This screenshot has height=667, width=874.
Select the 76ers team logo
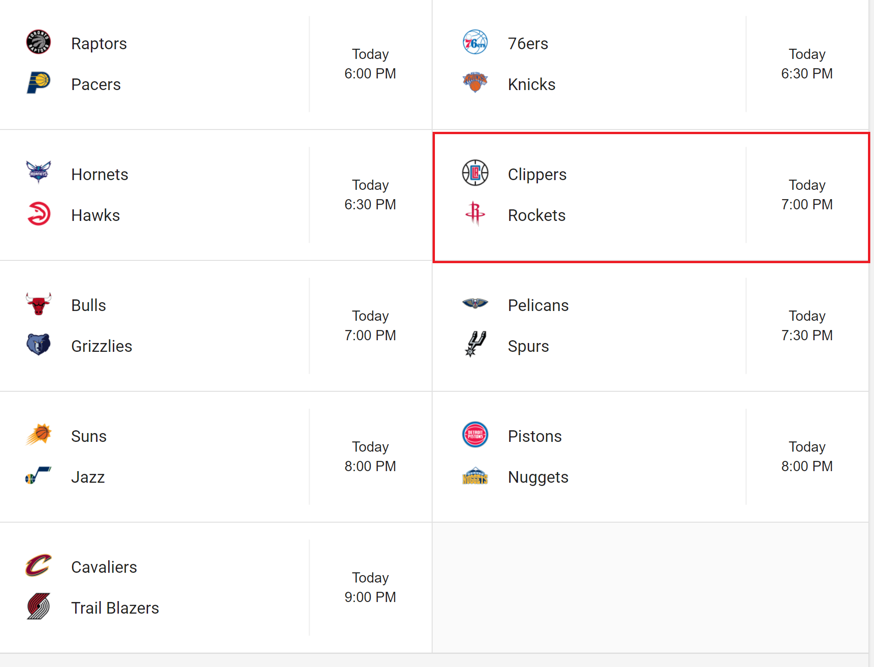(475, 42)
